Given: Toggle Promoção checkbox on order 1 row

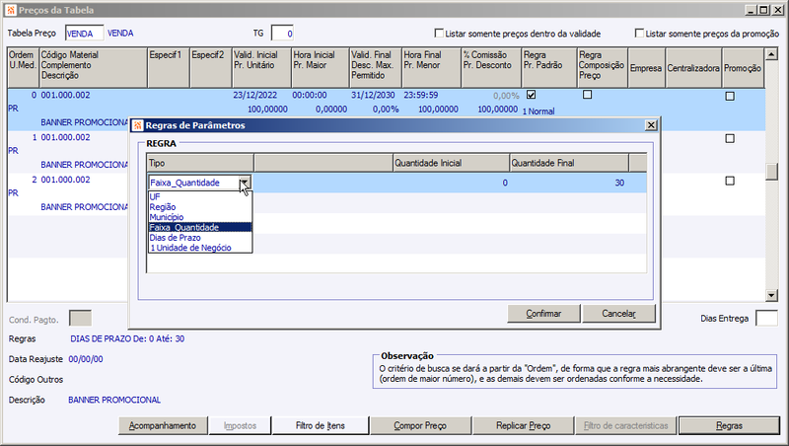Looking at the screenshot, I should tap(730, 138).
